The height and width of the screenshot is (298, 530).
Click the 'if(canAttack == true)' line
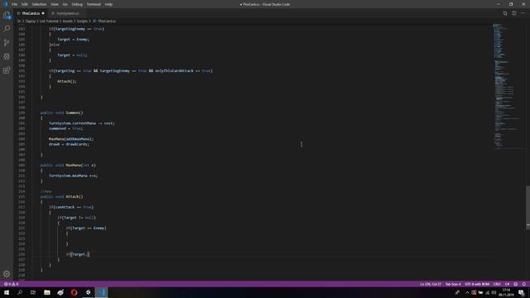71,207
